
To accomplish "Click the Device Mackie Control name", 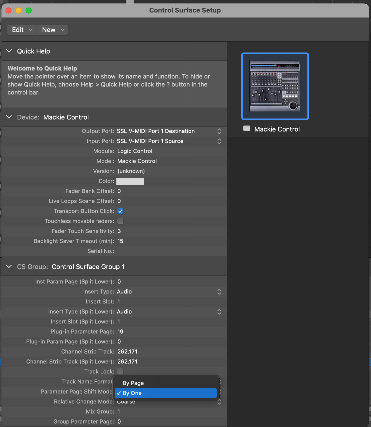I will click(66, 117).
